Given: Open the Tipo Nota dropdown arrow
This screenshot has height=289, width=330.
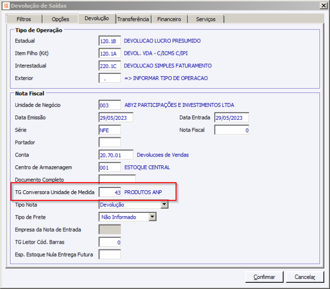Looking at the screenshot, I should (x=165, y=205).
